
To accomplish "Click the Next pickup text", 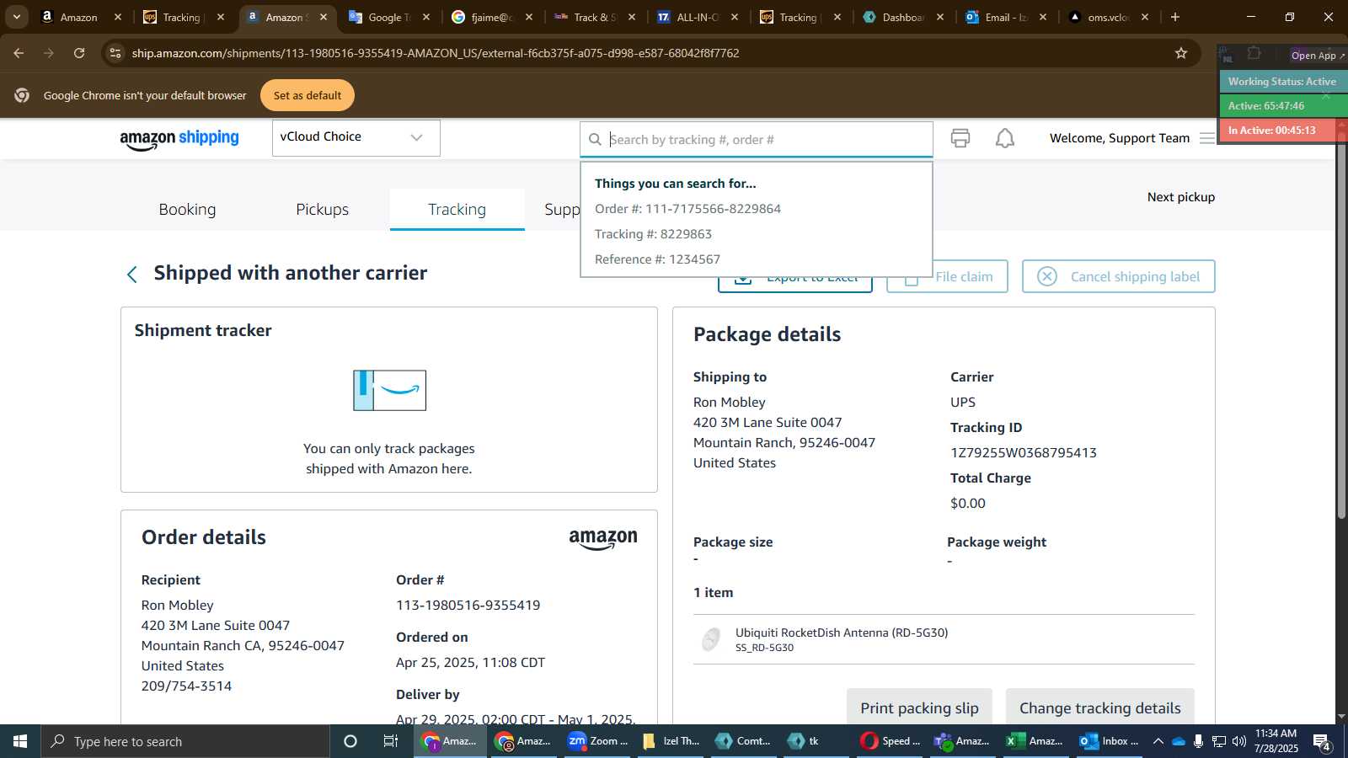I will pos(1180,197).
